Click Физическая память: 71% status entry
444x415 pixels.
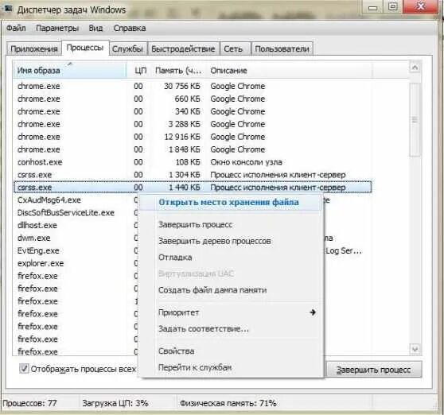(x=228, y=403)
